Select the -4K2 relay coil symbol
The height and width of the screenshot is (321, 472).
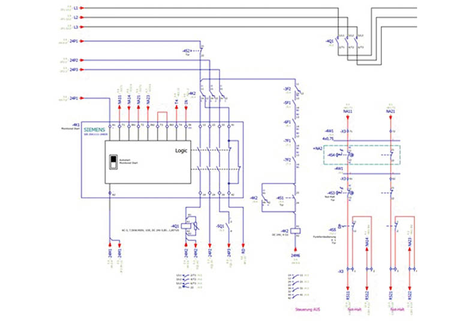click(295, 231)
